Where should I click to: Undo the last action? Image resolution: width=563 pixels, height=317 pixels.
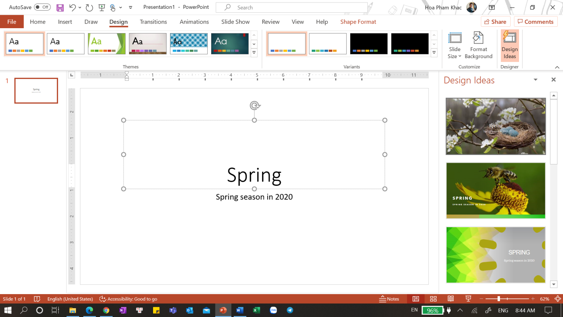pos(72,7)
